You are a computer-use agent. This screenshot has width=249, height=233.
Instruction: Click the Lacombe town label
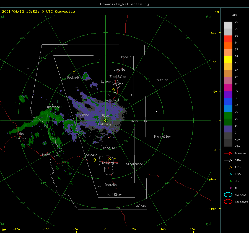120,70
